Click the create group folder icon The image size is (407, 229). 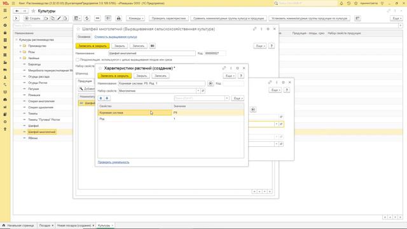tap(46, 18)
